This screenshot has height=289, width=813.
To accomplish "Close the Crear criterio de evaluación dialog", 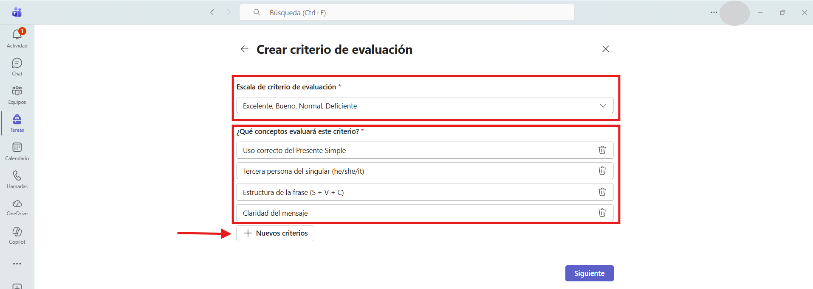I will coord(606,49).
